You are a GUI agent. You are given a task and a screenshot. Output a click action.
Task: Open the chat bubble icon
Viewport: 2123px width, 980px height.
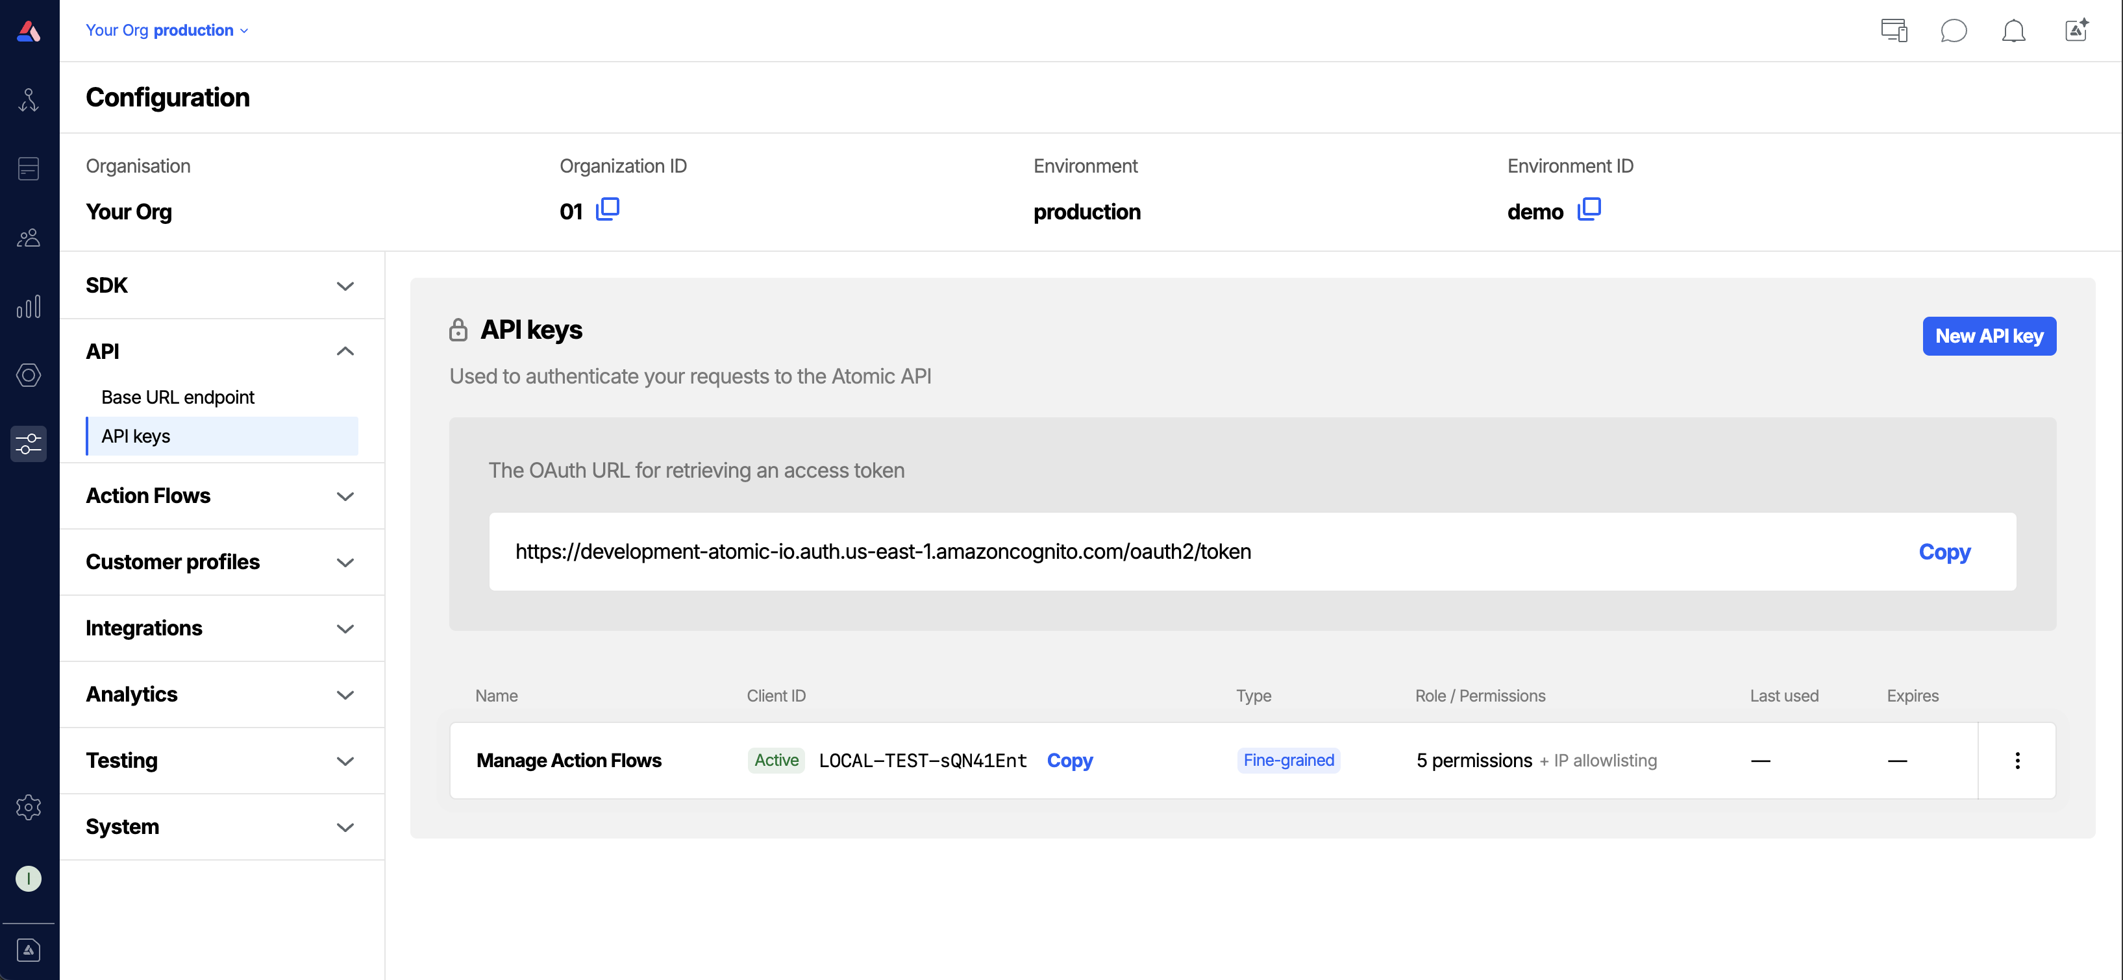tap(1954, 31)
